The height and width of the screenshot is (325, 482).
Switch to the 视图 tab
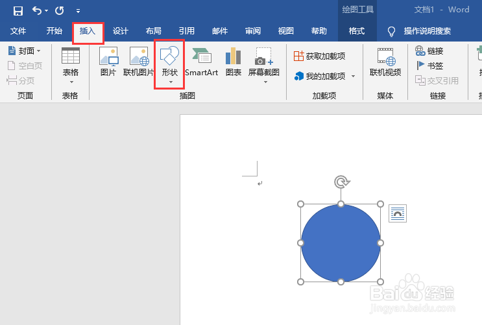point(286,30)
